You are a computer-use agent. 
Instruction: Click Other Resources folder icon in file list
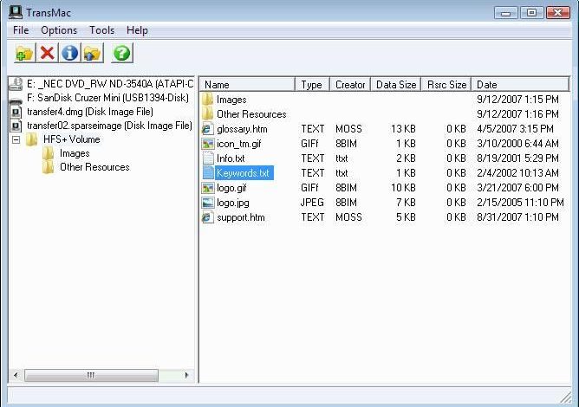tap(207, 114)
